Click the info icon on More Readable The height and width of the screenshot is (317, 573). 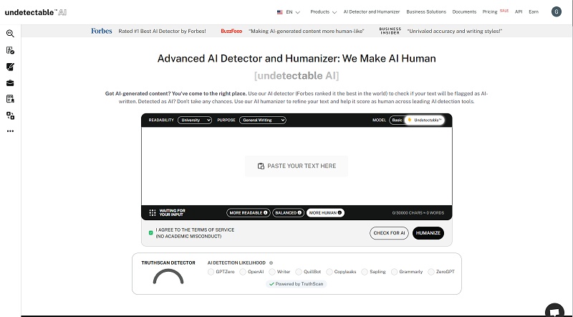(265, 213)
